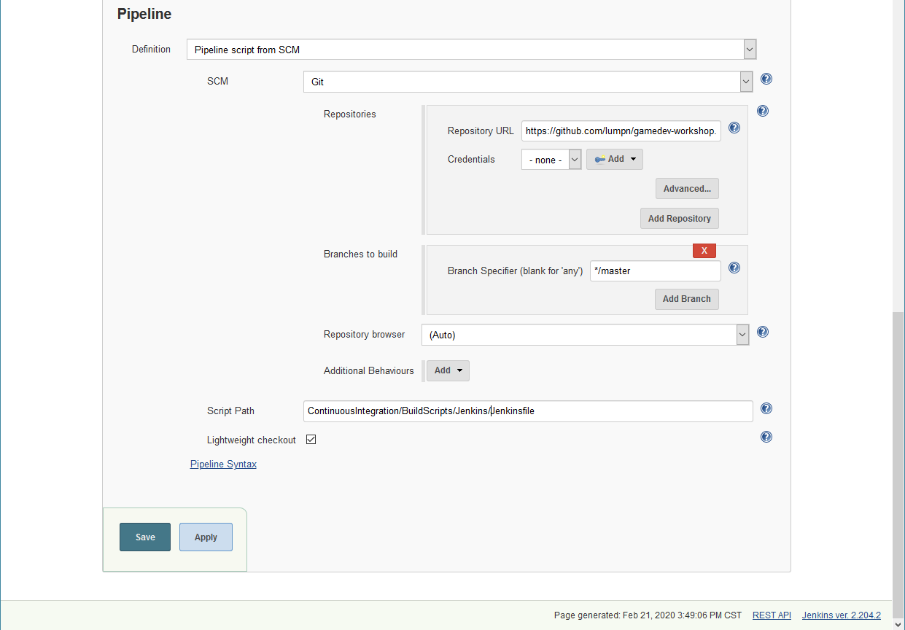905x630 pixels.
Task: Expand the Add credentials menu button
Action: coord(615,159)
